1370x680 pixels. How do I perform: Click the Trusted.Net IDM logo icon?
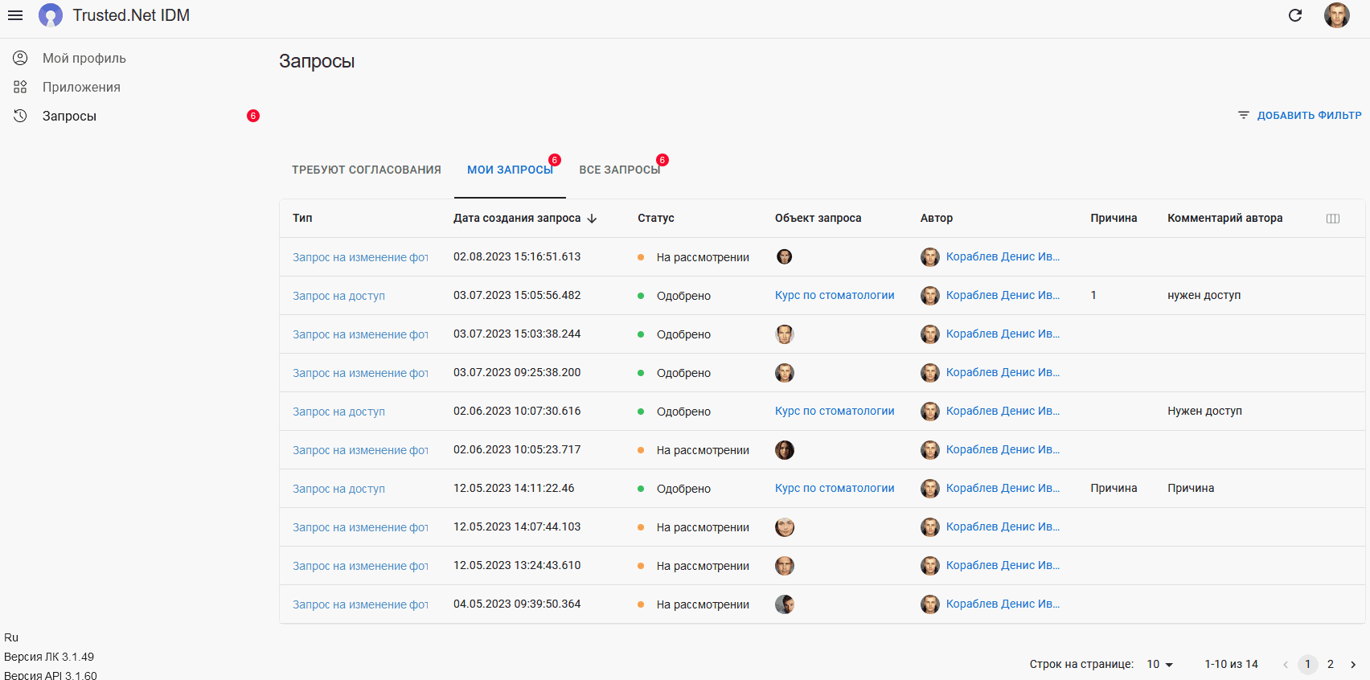51,15
